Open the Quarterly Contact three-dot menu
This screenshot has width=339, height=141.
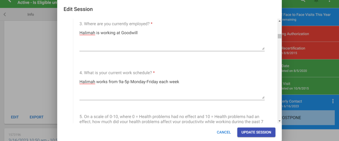pos(333,101)
